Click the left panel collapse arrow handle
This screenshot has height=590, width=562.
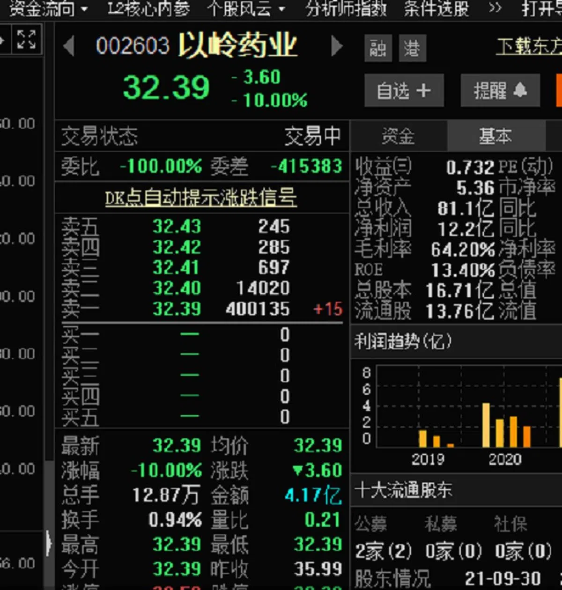49,543
